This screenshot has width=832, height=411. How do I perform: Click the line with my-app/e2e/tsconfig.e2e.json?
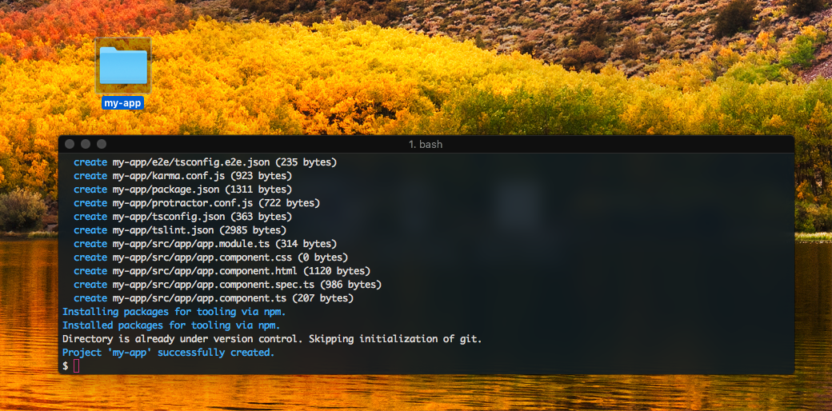click(205, 162)
